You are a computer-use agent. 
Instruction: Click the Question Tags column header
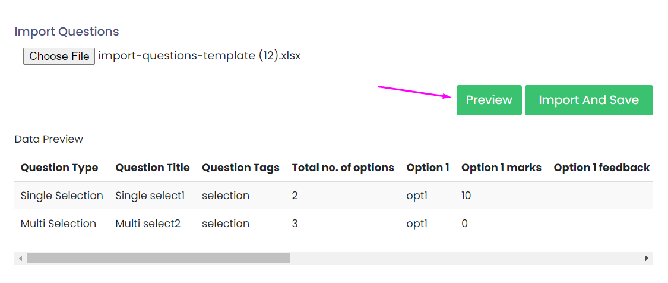click(x=240, y=168)
